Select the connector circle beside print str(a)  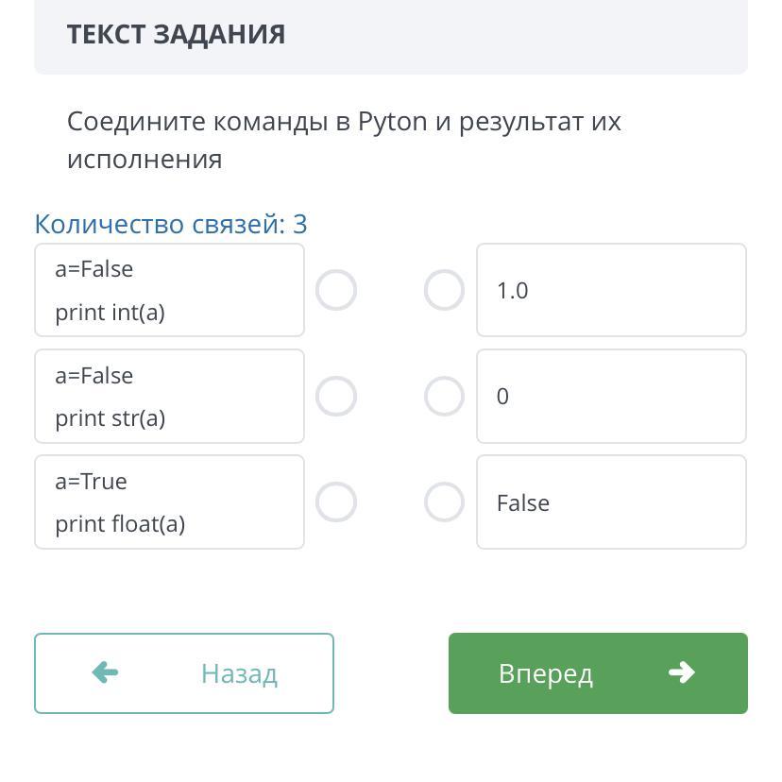336,397
